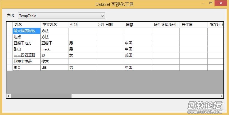The height and width of the screenshot is (115, 229).
Task: Click the 搜索 English name cell
Action: (x=54, y=62)
